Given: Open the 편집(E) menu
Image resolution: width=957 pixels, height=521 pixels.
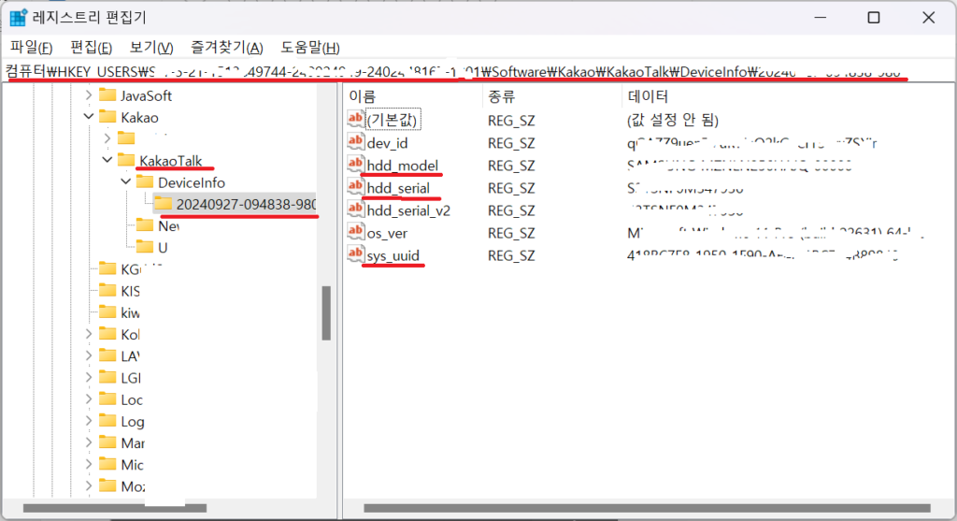Looking at the screenshot, I should (x=91, y=48).
